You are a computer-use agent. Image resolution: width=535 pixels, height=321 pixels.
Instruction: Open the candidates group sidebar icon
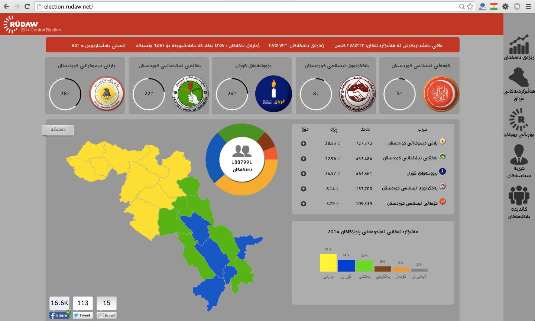pyautogui.click(x=519, y=195)
